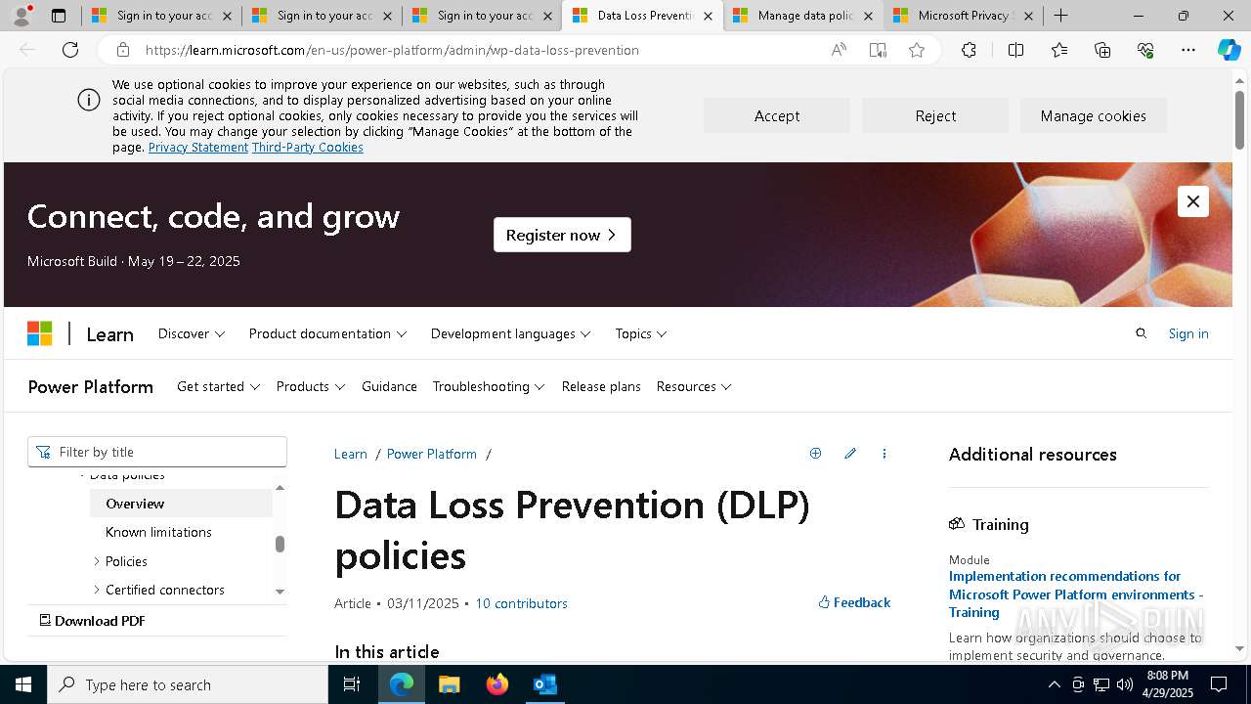Click the Read aloud icon
Viewport: 1251px width, 704px height.
[839, 50]
